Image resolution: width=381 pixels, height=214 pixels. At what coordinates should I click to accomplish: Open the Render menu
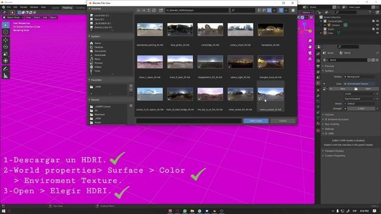(24, 7)
